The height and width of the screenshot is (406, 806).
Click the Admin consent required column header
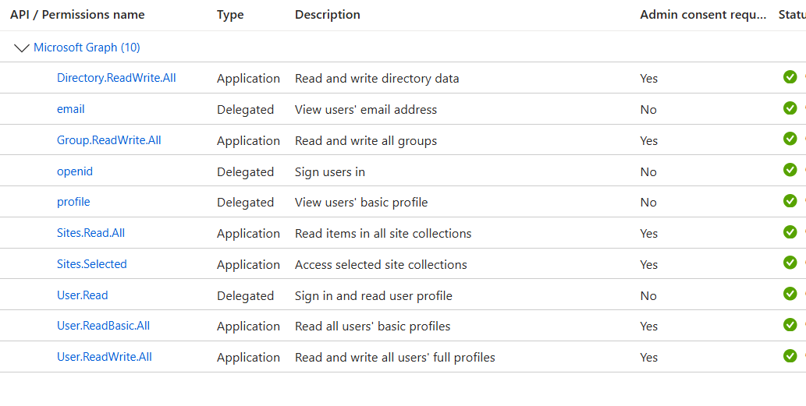pyautogui.click(x=703, y=15)
